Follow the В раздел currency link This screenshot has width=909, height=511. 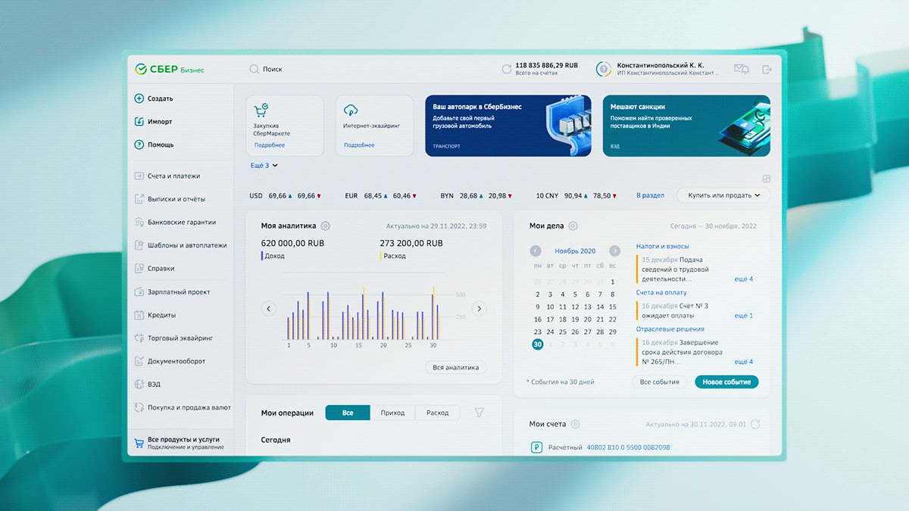click(x=650, y=195)
